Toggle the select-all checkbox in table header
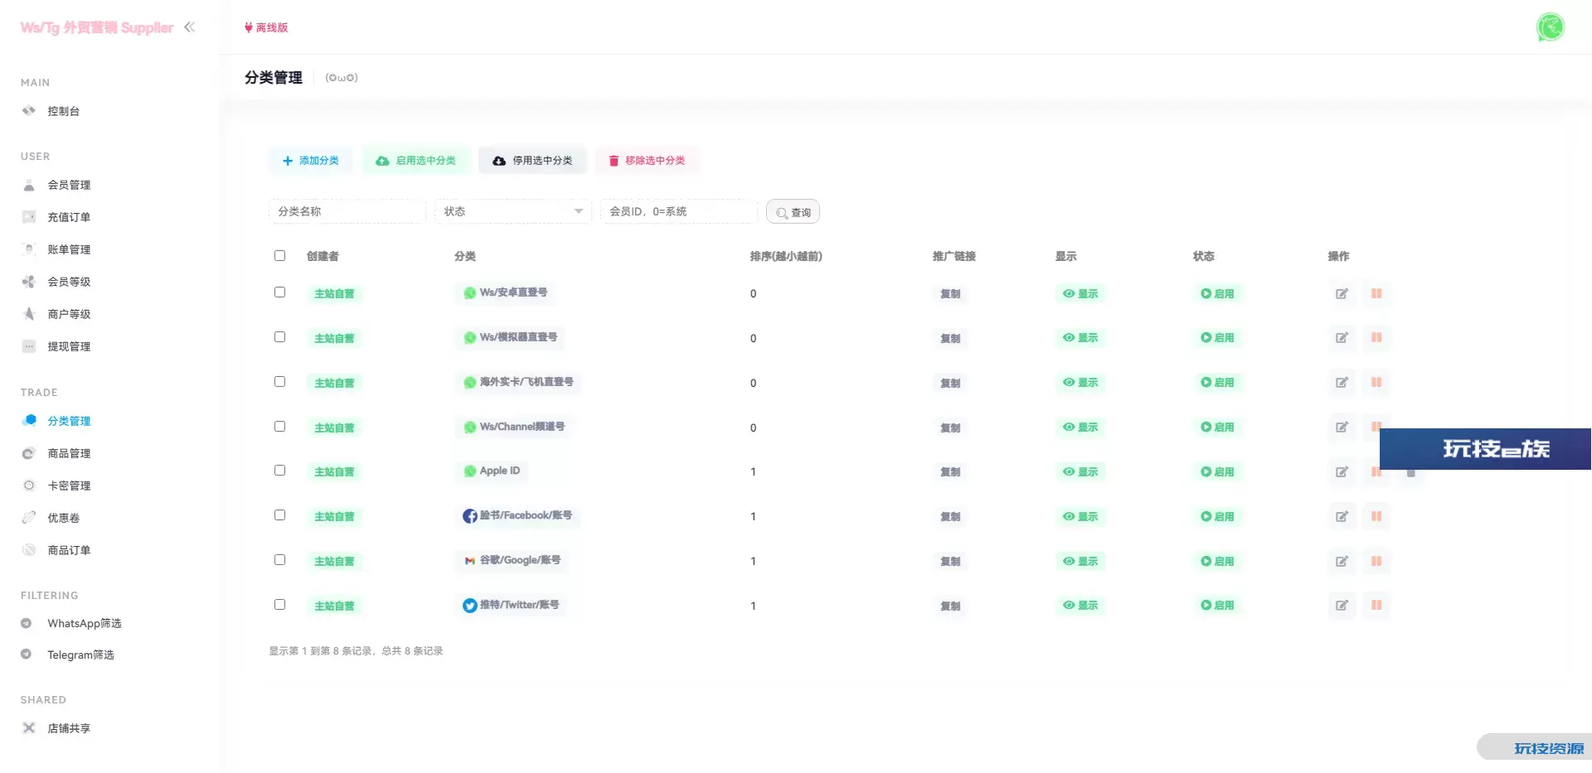Screen dimensions: 1592x773 (x=279, y=256)
